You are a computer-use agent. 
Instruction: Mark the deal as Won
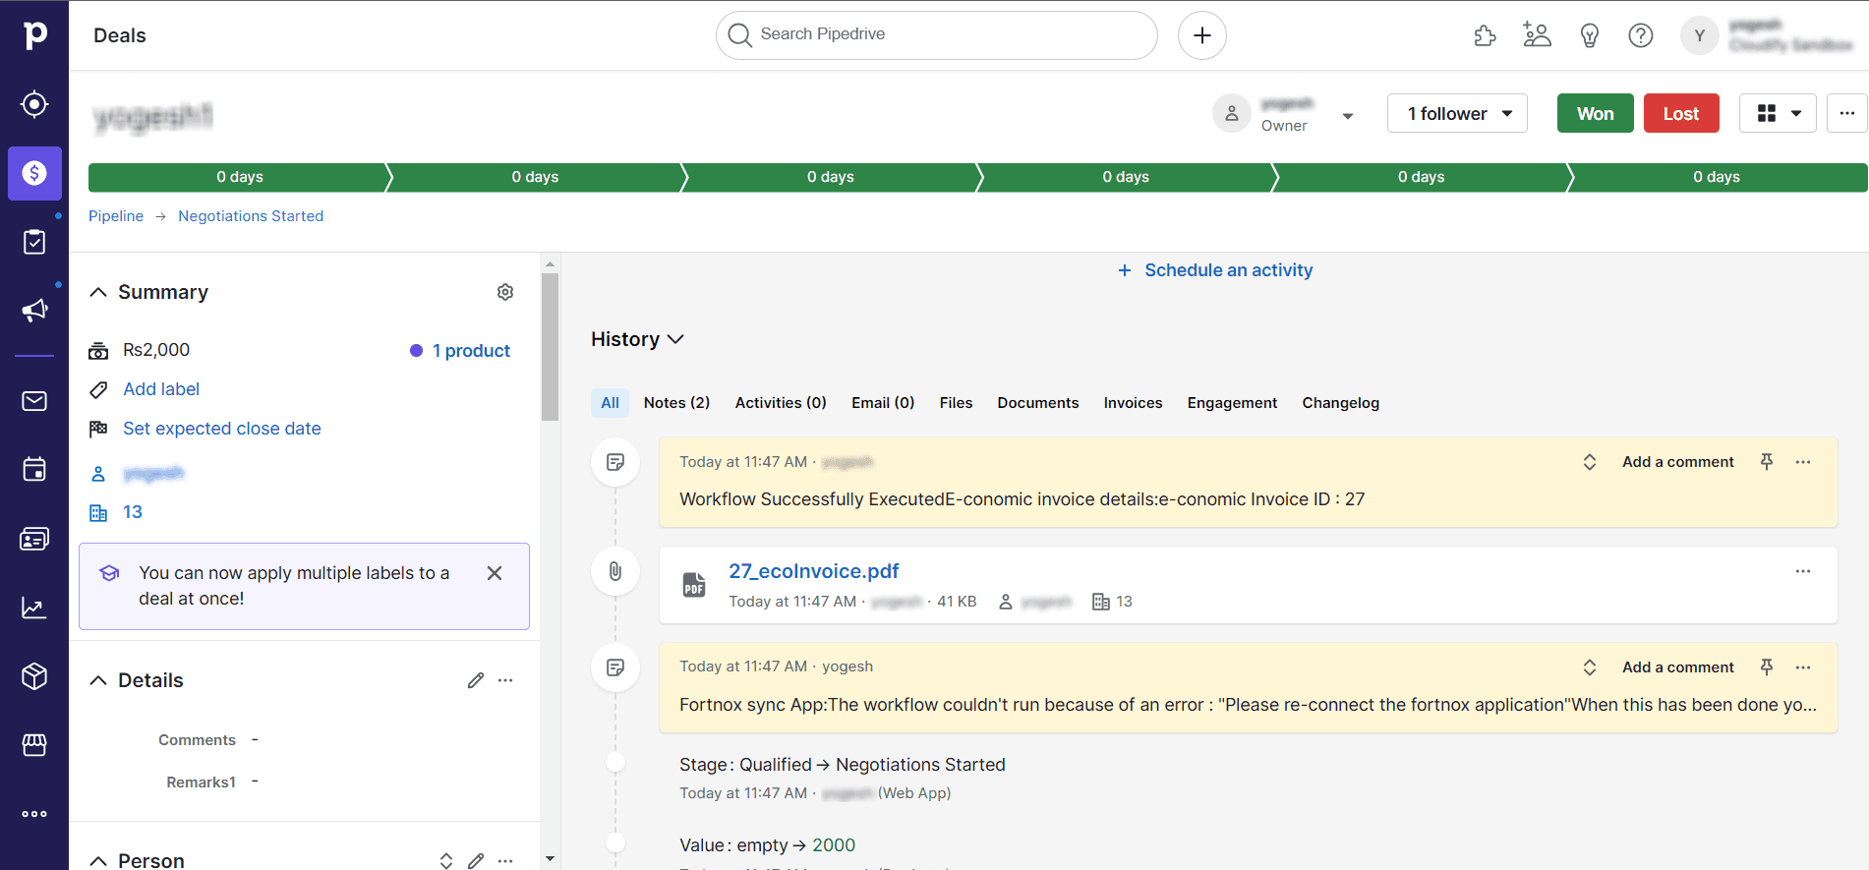tap(1596, 113)
